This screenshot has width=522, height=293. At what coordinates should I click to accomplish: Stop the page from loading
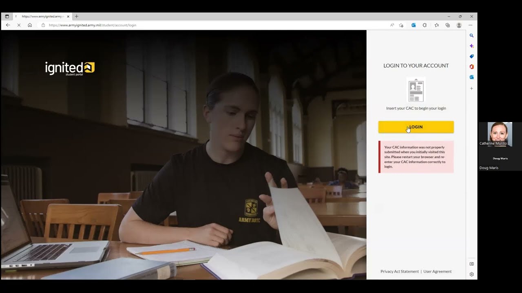pos(19,25)
